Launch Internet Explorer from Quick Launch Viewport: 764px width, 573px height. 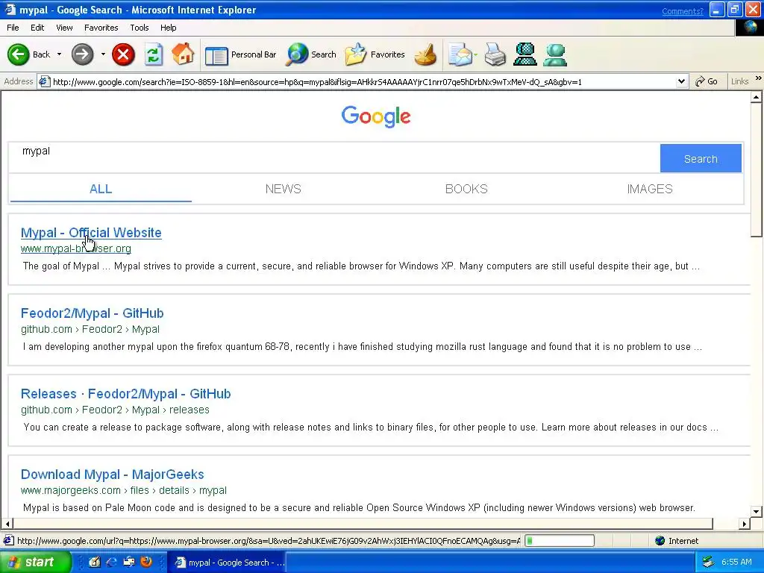[112, 563]
